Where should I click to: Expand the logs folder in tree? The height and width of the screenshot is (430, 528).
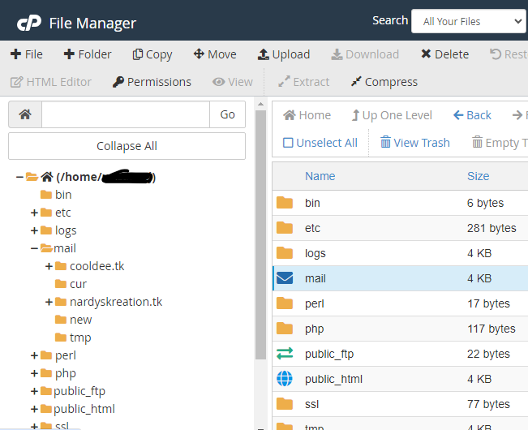pyautogui.click(x=34, y=230)
